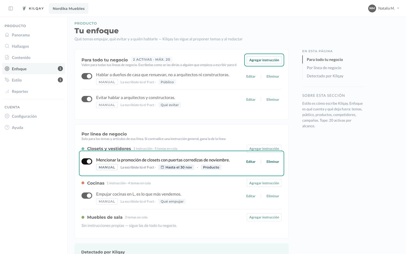Open the Natalia M. account dropdown arrow
The height and width of the screenshot is (254, 406).
(x=398, y=8)
